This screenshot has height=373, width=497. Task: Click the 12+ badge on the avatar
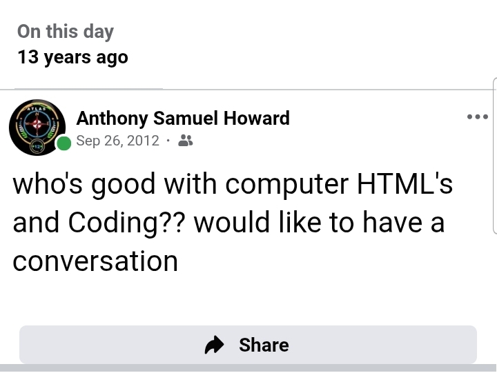pyautogui.click(x=35, y=147)
